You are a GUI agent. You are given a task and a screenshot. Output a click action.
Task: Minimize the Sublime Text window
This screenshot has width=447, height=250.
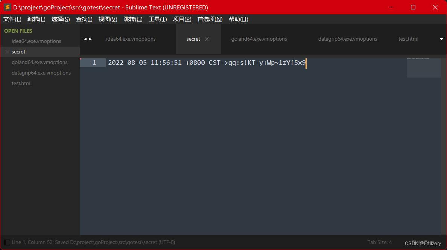coord(391,7)
